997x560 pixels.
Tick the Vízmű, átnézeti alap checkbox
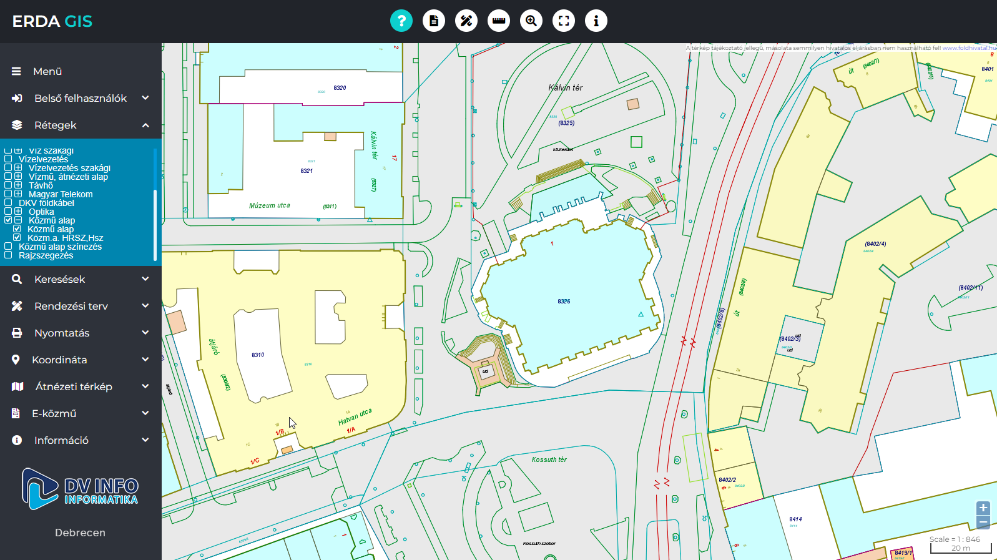coord(8,177)
